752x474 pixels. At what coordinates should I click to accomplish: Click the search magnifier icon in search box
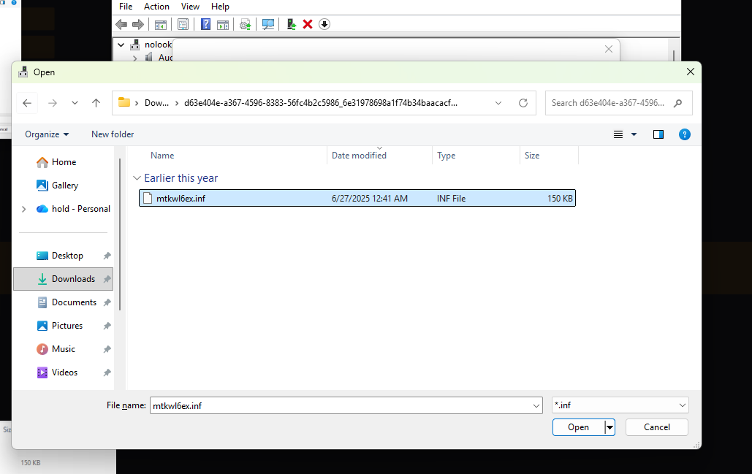click(x=677, y=103)
